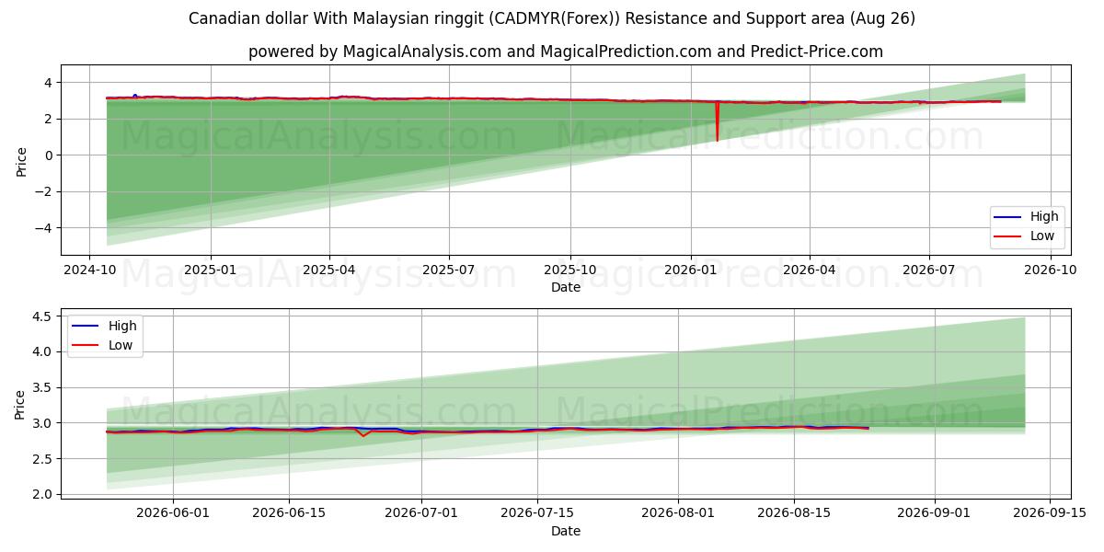Click the chart title mentioning CADMYR(Forex)

[552, 18]
